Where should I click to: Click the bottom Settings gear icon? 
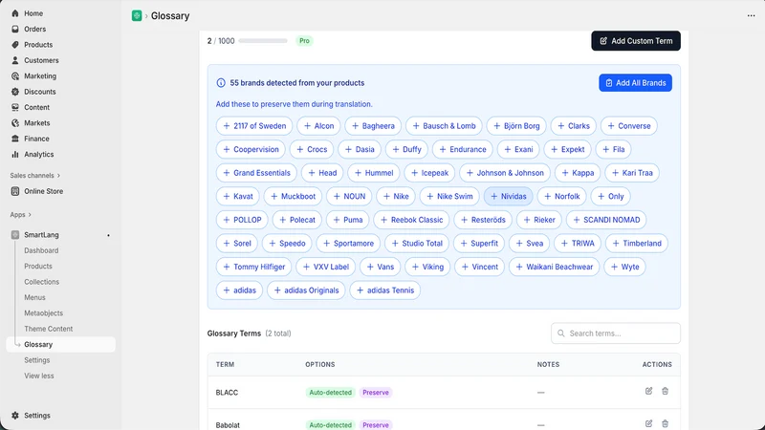(15, 416)
